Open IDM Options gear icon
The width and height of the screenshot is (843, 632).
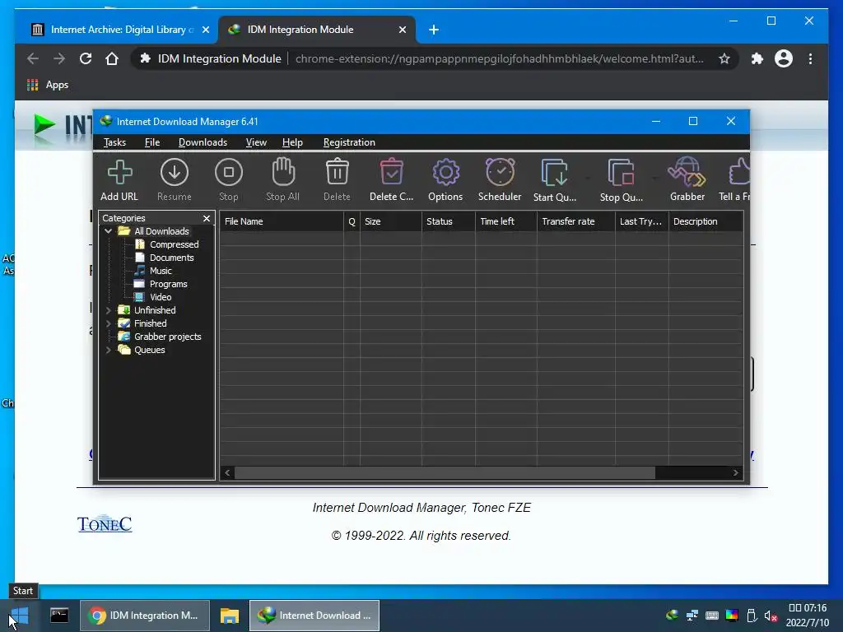coord(445,179)
